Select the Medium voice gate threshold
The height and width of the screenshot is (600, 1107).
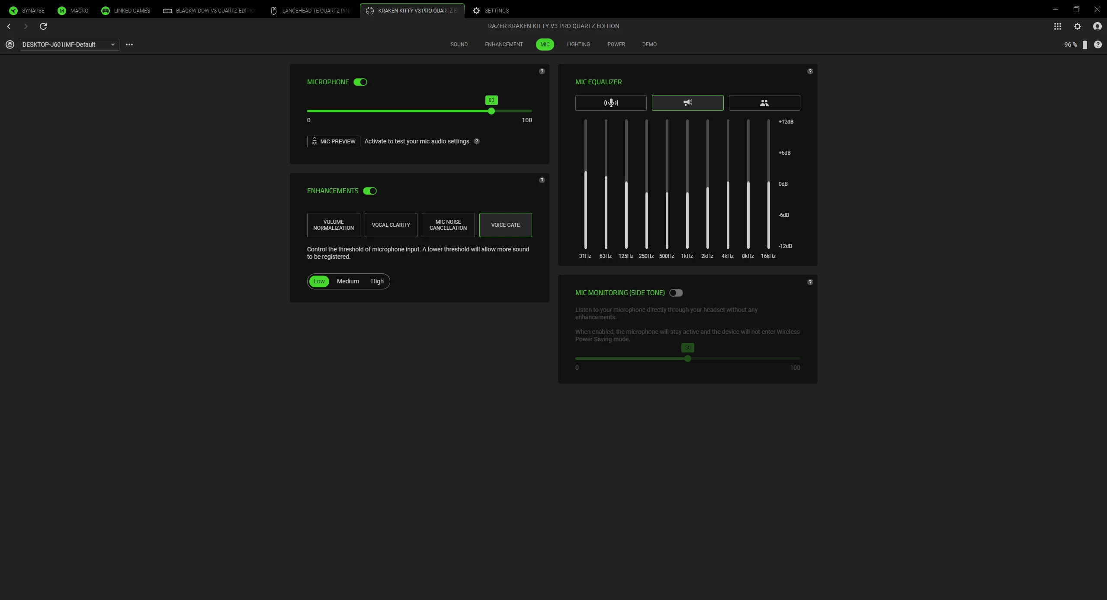click(348, 281)
